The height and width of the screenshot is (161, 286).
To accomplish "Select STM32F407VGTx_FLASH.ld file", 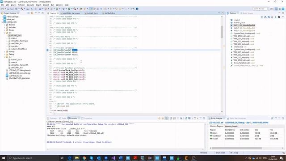I will tap(19, 78).
